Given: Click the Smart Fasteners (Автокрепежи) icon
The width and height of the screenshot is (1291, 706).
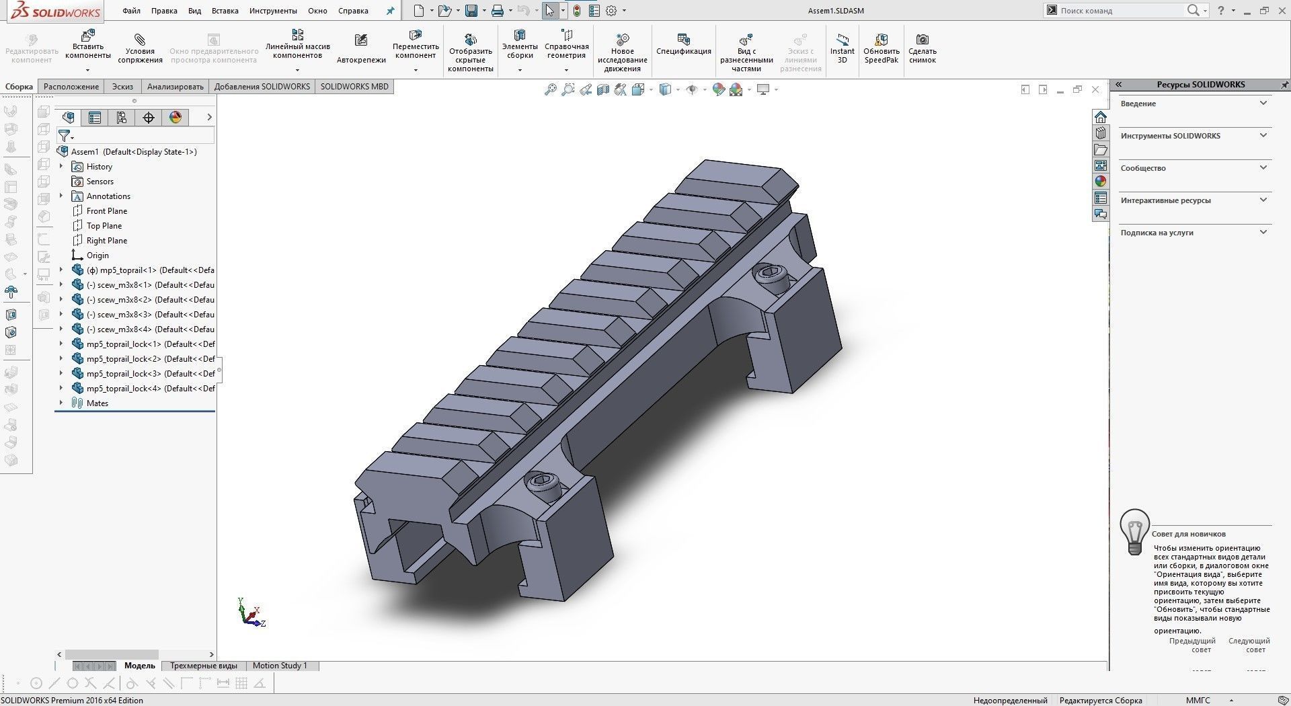Looking at the screenshot, I should [361, 40].
